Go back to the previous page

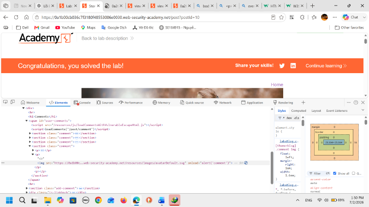coord(6,17)
